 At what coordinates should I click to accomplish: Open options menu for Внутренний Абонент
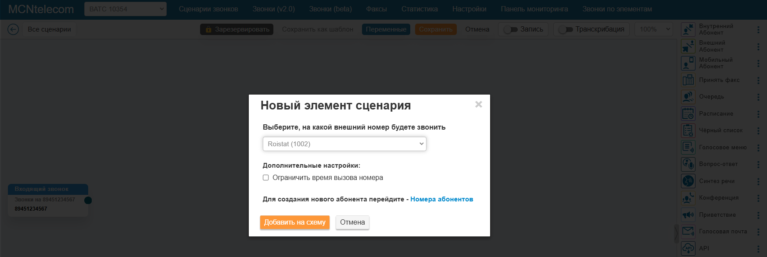pyautogui.click(x=758, y=29)
